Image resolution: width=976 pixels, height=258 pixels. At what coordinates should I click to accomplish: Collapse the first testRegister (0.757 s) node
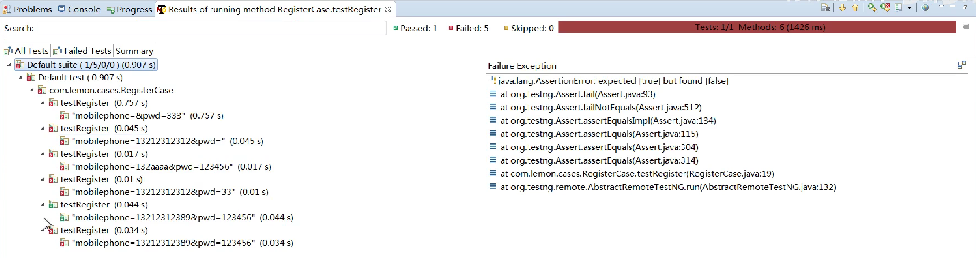[43, 103]
